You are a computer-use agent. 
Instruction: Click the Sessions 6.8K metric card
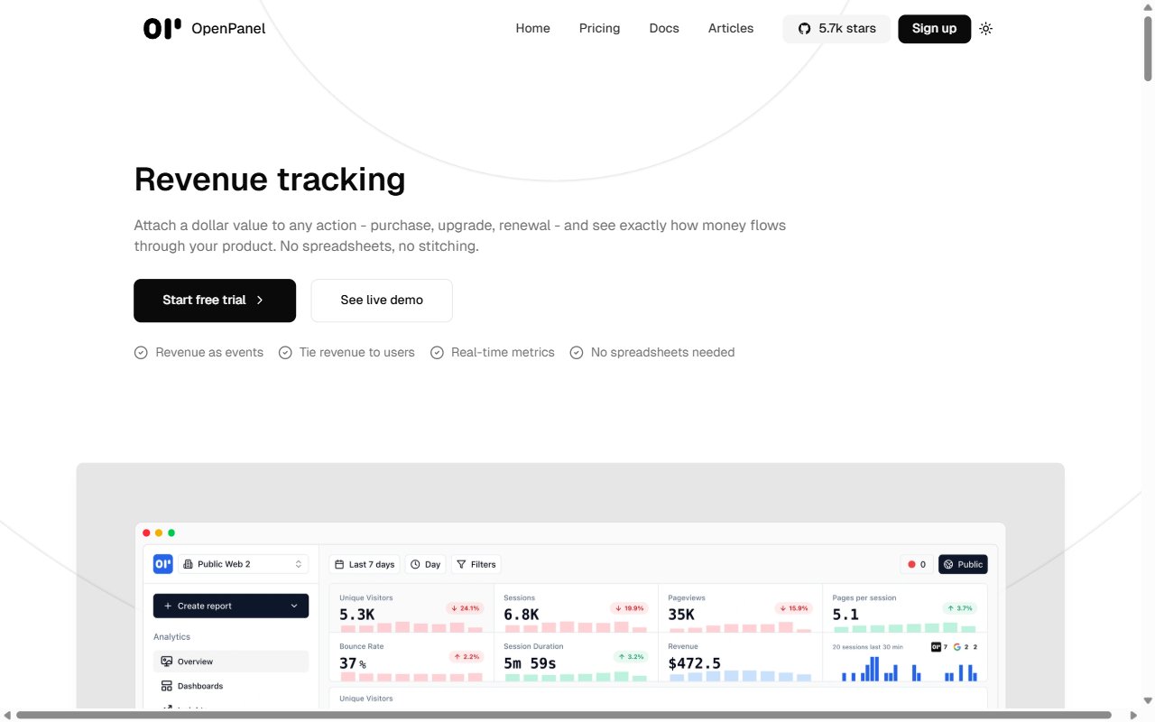(x=576, y=608)
